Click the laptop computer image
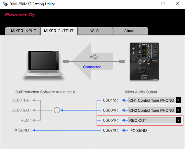185x149 pixels. [x=43, y=64]
